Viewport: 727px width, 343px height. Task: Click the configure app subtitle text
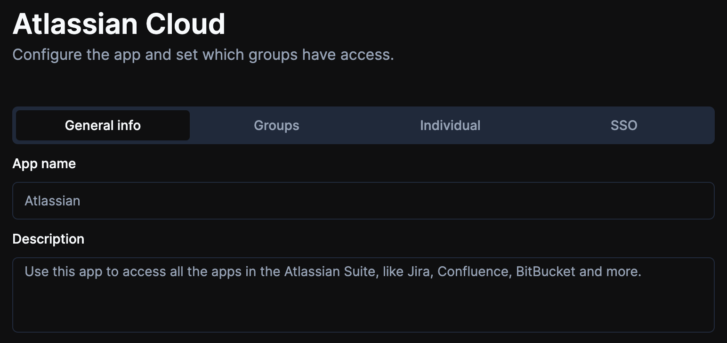202,54
